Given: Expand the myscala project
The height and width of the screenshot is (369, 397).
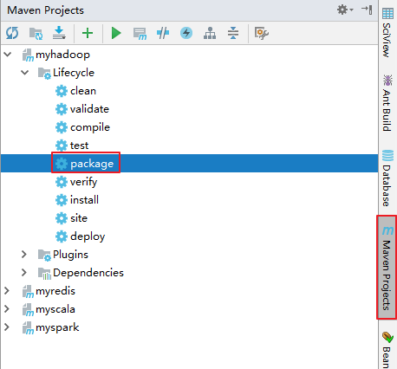Looking at the screenshot, I should click(x=7, y=309).
